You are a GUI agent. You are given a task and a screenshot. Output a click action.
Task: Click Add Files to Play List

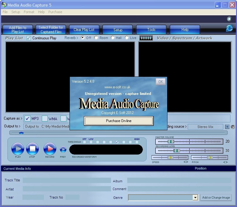coord(18,30)
